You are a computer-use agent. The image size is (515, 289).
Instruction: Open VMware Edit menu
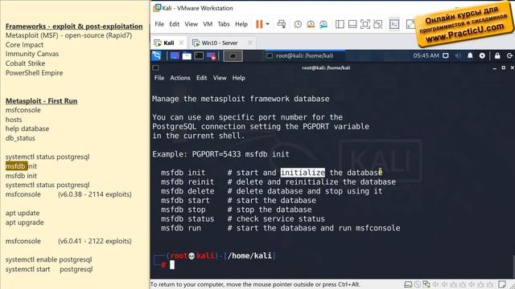point(174,24)
